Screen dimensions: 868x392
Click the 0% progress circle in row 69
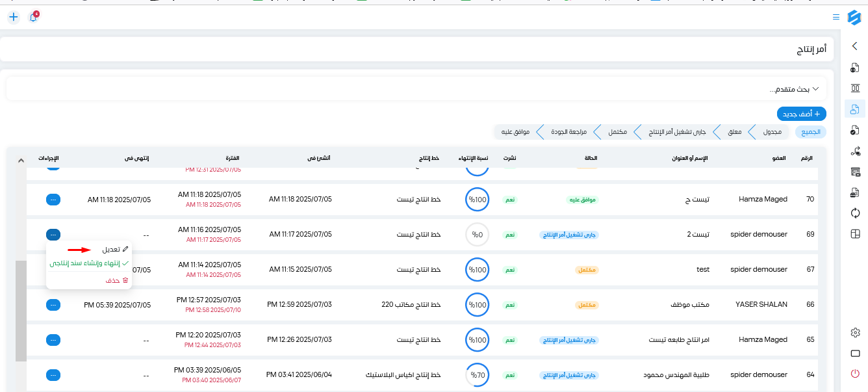[477, 234]
